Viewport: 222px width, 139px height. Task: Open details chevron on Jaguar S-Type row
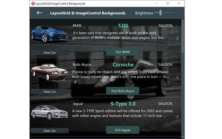(177, 117)
